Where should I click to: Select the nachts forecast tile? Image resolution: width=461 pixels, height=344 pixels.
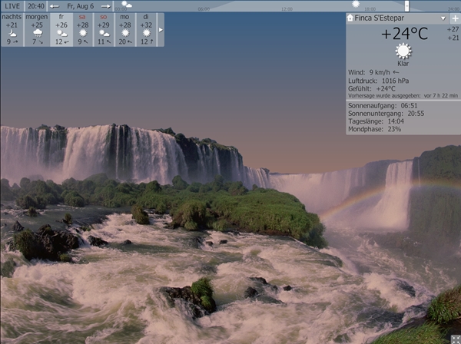12,29
